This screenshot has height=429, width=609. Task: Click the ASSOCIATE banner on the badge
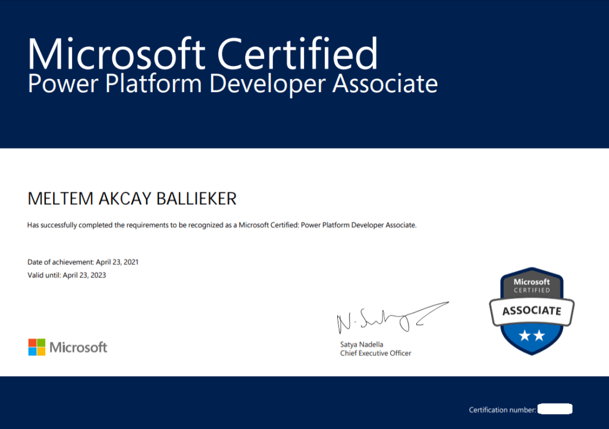(x=532, y=310)
